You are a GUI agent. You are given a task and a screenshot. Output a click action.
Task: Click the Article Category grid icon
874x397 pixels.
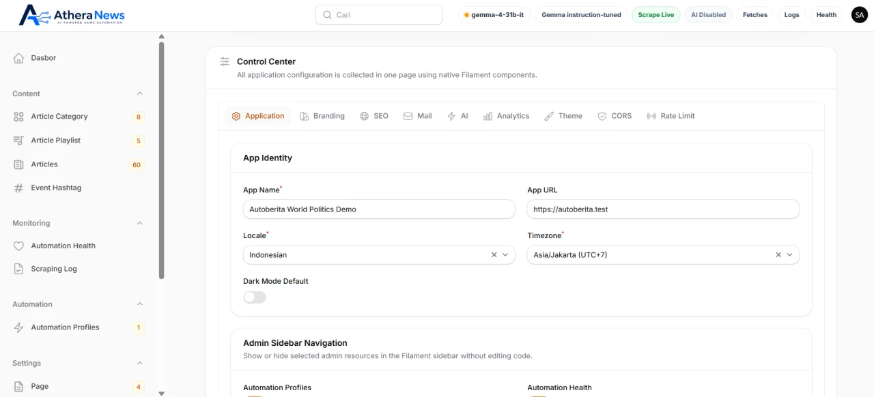tap(18, 117)
